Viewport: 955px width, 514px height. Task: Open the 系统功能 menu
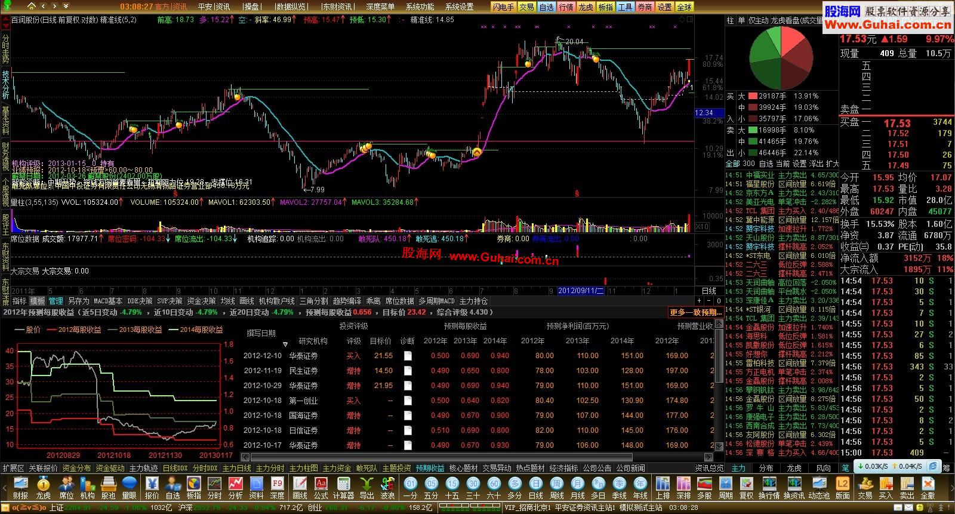tap(420, 7)
